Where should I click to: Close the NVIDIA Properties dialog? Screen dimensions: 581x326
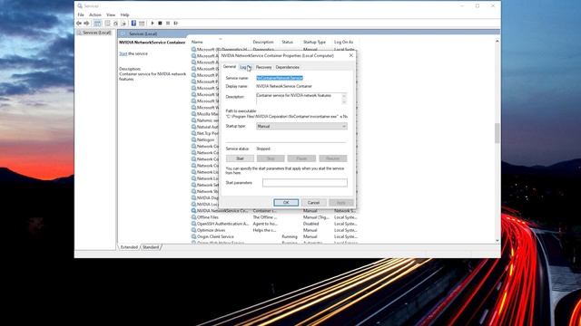pyautogui.click(x=351, y=55)
